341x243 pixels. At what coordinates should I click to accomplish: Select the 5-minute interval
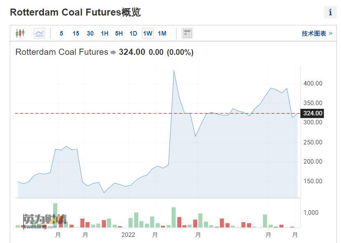click(x=62, y=34)
